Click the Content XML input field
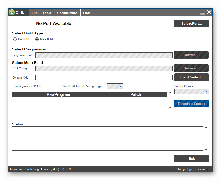 [x=104, y=78]
